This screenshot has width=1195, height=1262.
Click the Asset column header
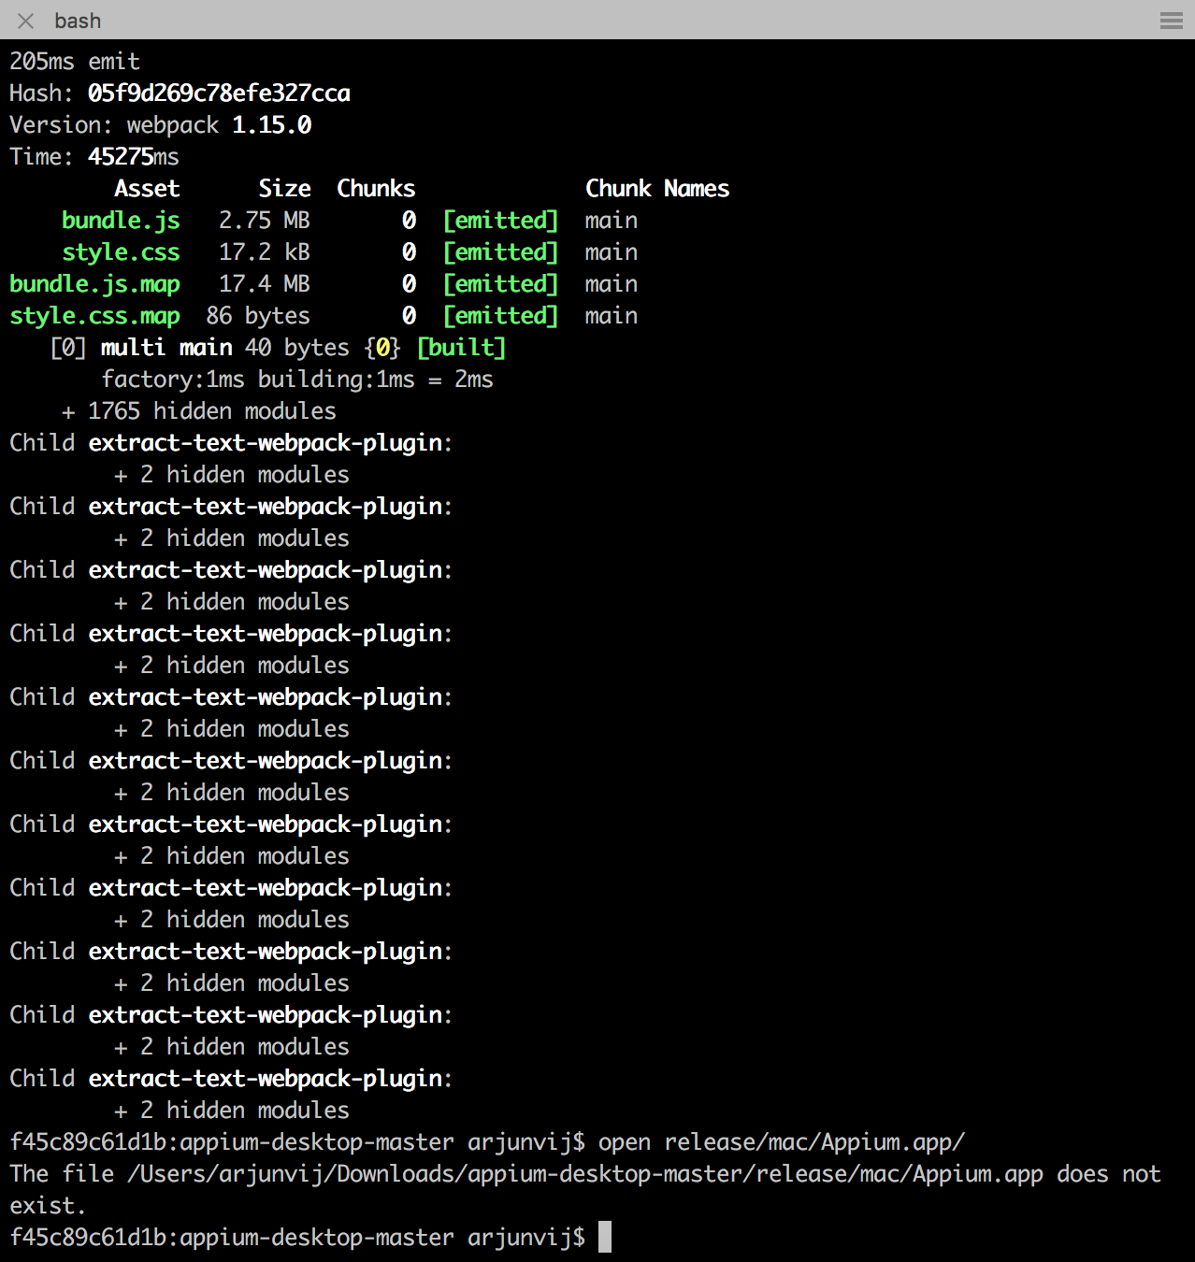point(147,189)
